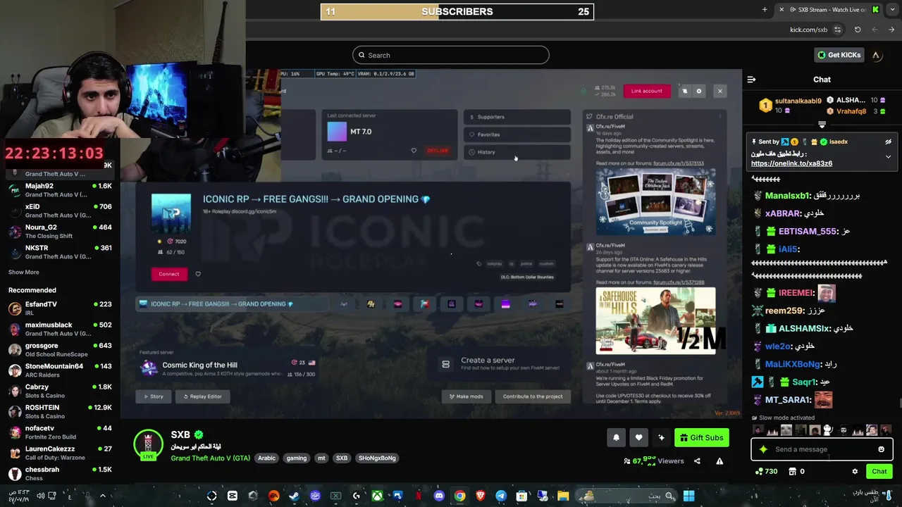
Task: Click the Gift Subs button
Action: click(x=701, y=438)
